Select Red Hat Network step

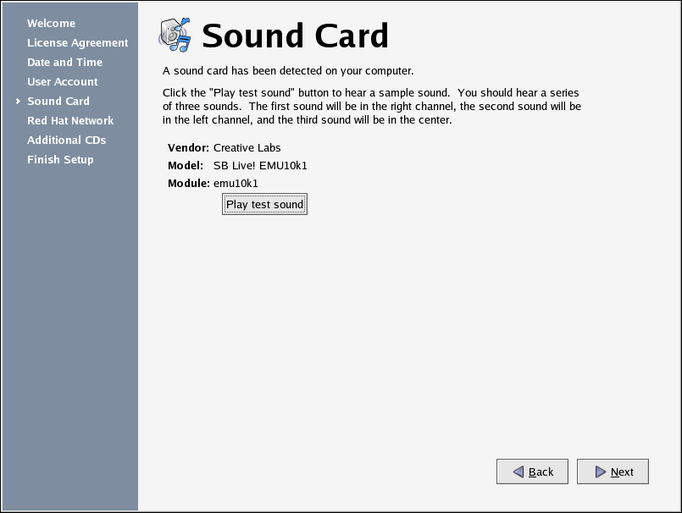(70, 120)
